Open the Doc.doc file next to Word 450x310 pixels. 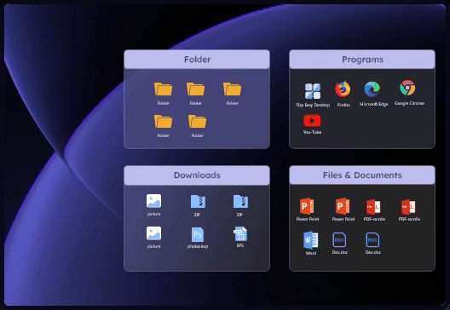(339, 240)
